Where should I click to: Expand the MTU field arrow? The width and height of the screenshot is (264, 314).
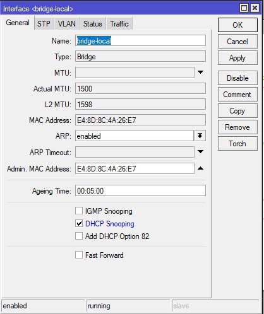click(x=200, y=73)
